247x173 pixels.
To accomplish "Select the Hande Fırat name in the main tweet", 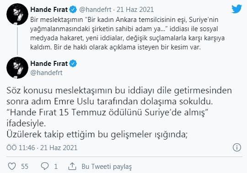I will tap(49, 64).
